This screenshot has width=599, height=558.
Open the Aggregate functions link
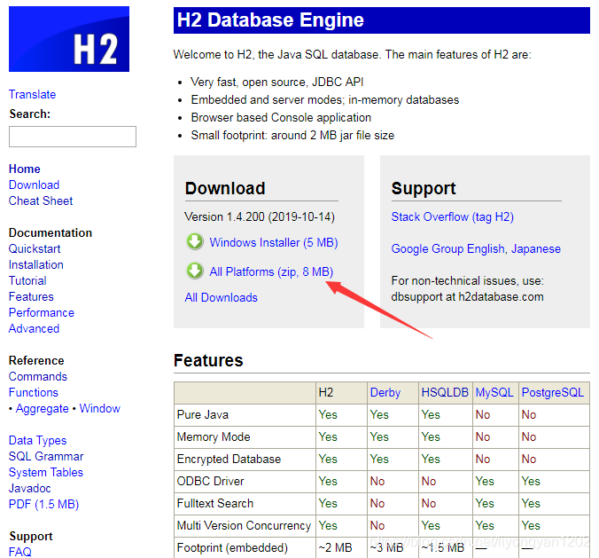[x=43, y=408]
